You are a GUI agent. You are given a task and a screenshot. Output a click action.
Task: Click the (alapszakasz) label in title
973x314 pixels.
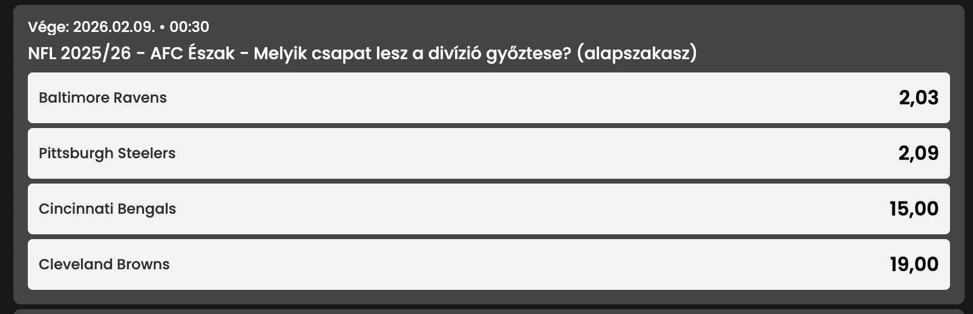point(637,54)
